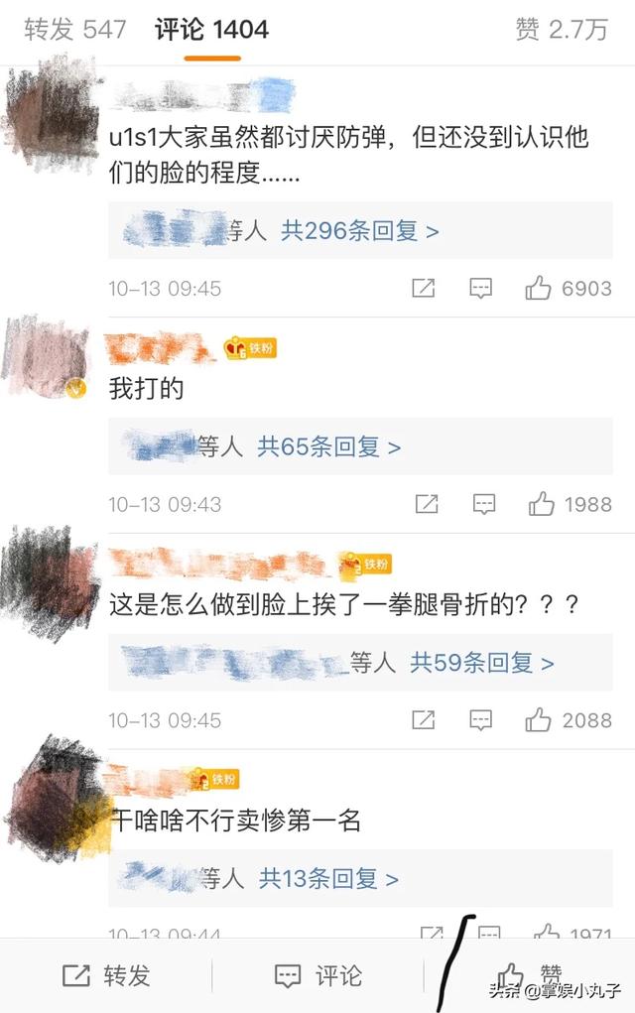Tap reply icon on the 6903-likes comment
The image size is (635, 1013).
point(480,288)
